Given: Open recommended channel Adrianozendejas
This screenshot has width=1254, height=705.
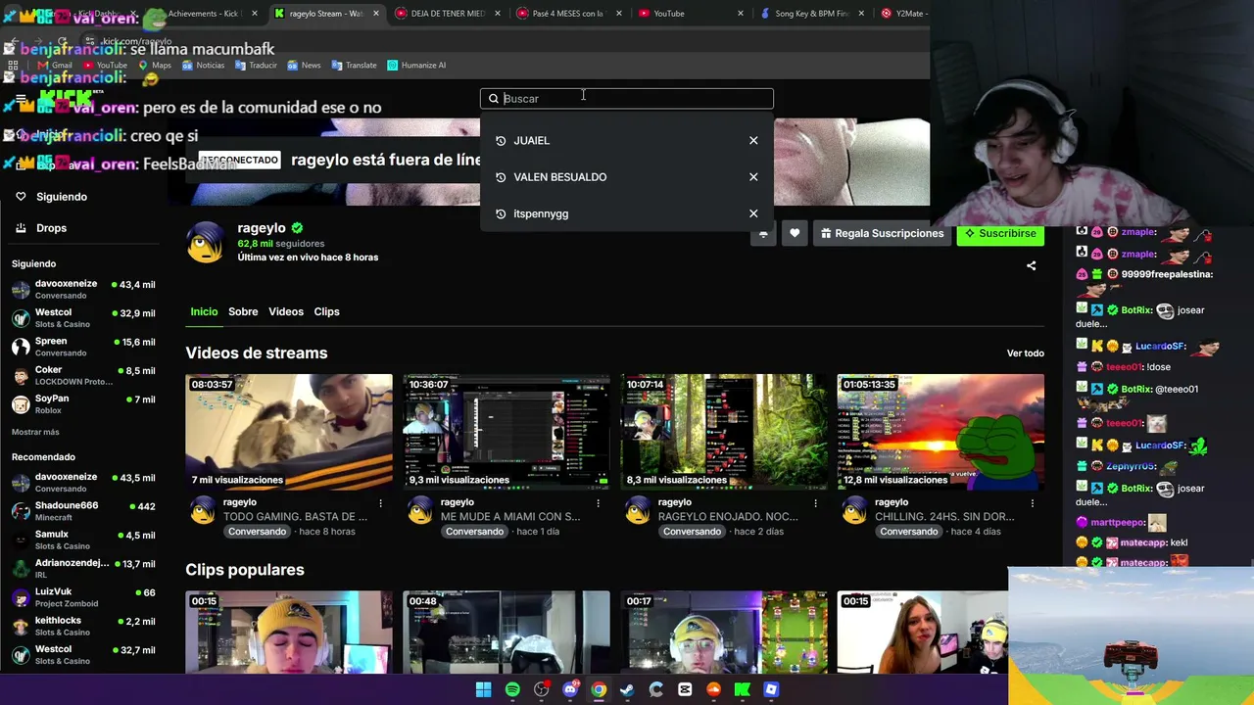Looking at the screenshot, I should pyautogui.click(x=83, y=569).
